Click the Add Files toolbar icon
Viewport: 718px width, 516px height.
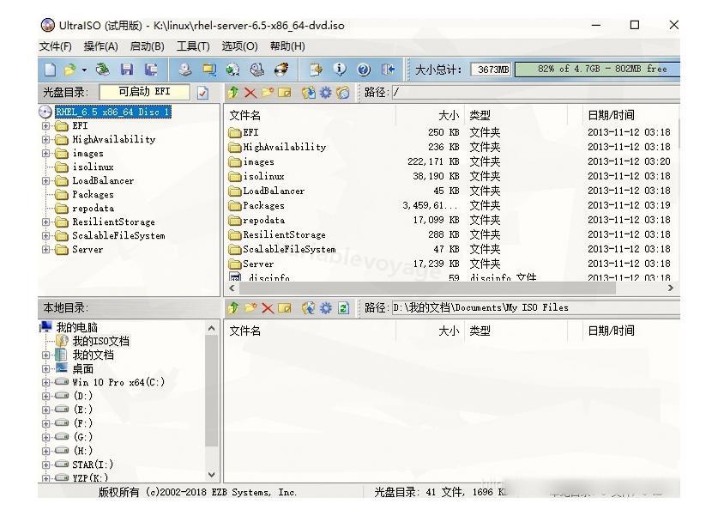(x=316, y=70)
